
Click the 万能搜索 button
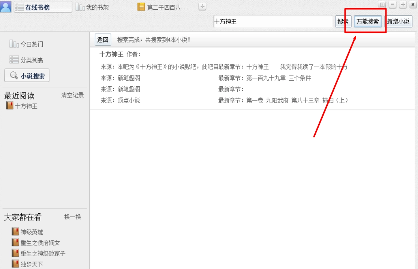tap(368, 22)
